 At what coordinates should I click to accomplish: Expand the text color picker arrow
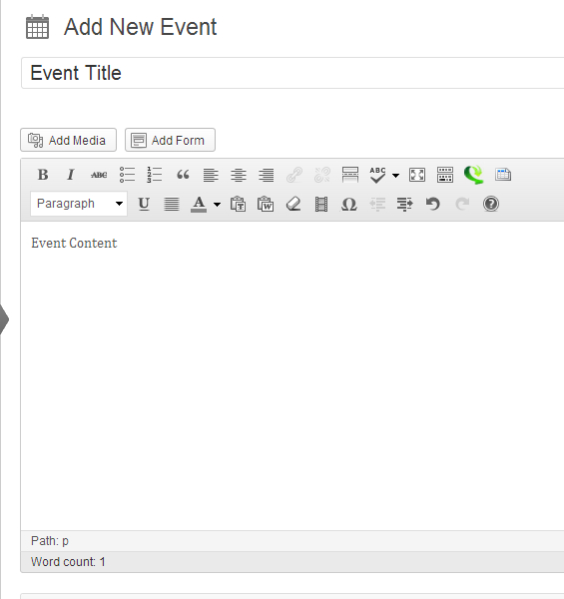pyautogui.click(x=217, y=204)
